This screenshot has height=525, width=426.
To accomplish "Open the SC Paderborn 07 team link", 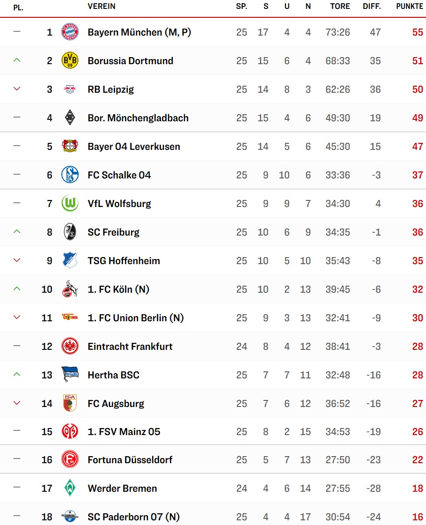I will click(133, 517).
